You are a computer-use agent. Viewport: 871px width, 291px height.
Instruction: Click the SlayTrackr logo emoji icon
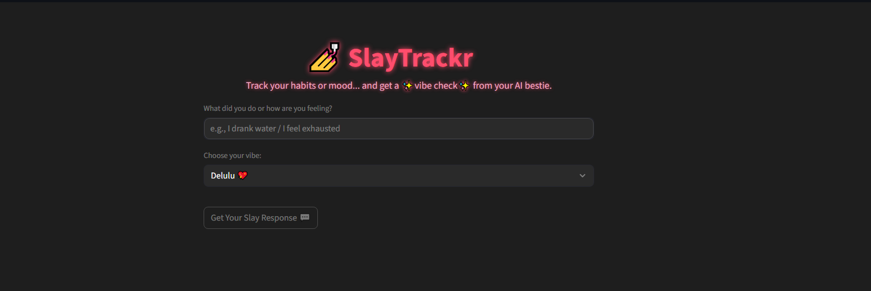pos(325,57)
